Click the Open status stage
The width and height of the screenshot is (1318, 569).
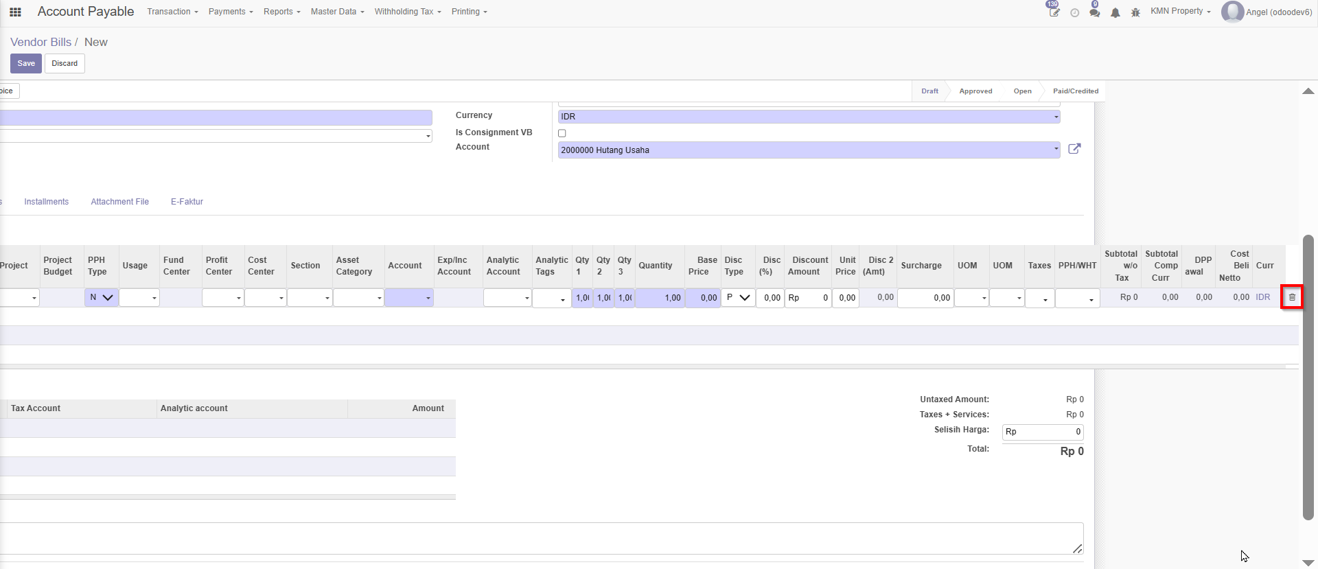point(1022,91)
